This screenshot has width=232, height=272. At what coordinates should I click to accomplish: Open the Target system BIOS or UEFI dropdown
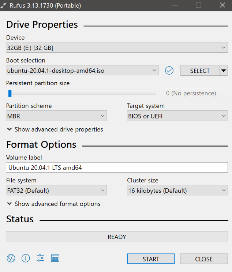177,116
